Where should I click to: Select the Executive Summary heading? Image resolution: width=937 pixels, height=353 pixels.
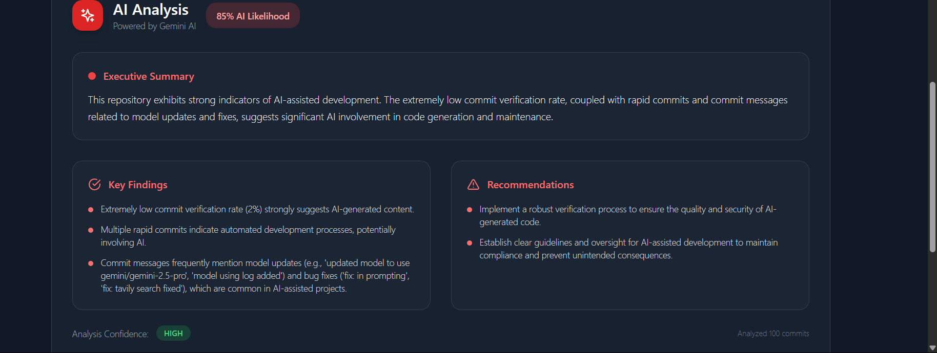(x=149, y=76)
